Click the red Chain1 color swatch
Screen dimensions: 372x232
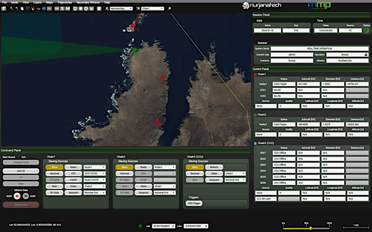click(255, 74)
